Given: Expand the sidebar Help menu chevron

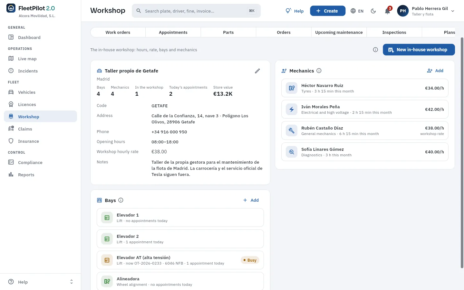Looking at the screenshot, I should point(72,282).
